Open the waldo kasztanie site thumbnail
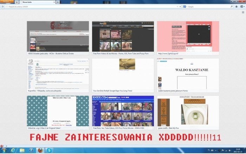246x154 pixels. tap(188, 74)
